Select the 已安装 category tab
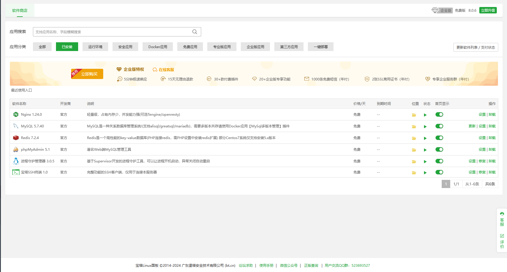Viewport: 507px width, 272px height. pyautogui.click(x=67, y=47)
